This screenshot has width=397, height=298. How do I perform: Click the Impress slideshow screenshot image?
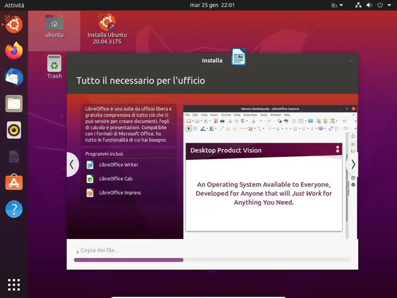tap(270, 172)
